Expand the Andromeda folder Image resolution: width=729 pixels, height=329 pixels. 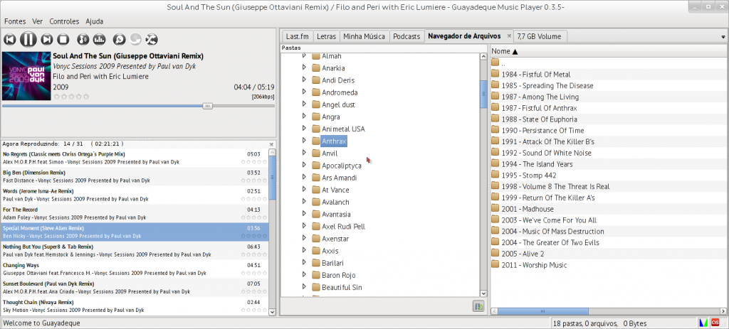(x=304, y=92)
